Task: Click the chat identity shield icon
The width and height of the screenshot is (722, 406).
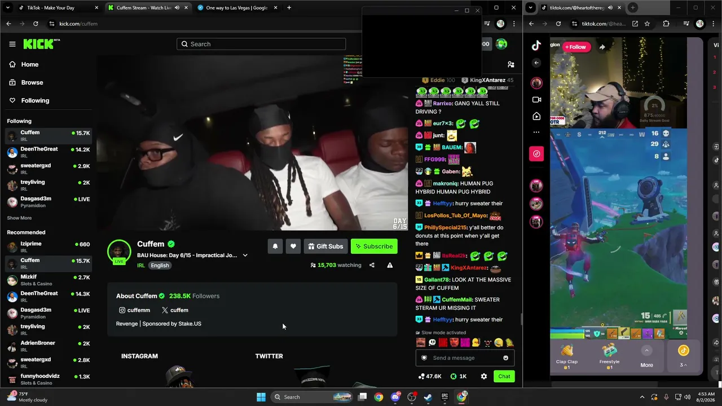Action: coord(424,358)
